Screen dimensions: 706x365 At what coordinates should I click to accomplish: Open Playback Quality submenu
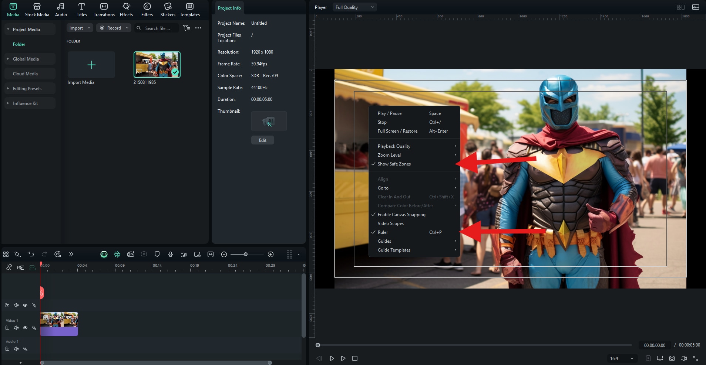point(414,146)
